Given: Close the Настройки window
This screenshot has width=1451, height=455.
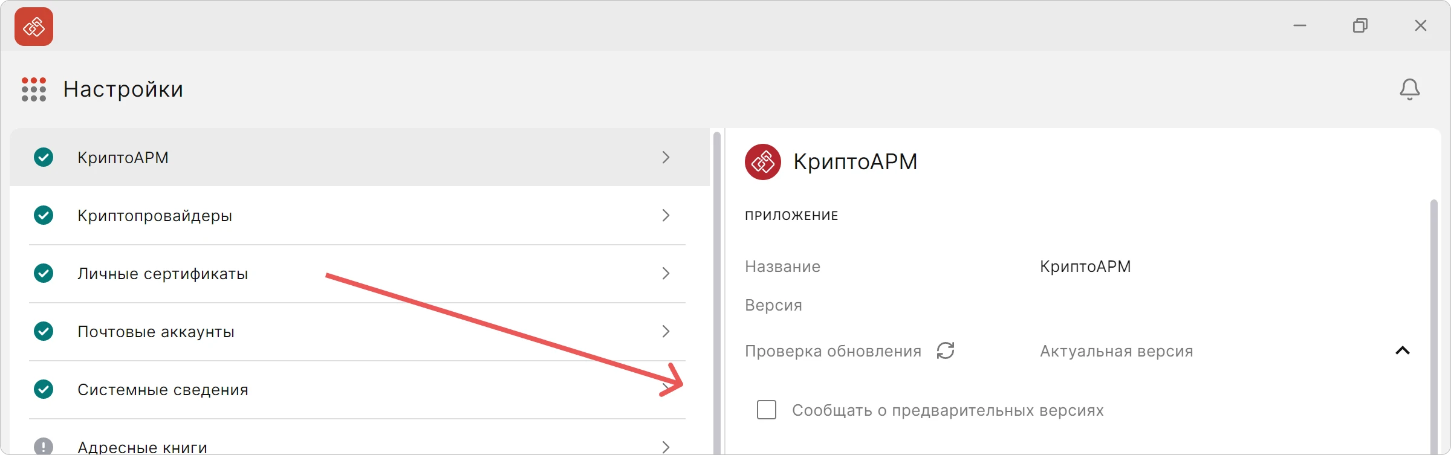Looking at the screenshot, I should [1421, 25].
